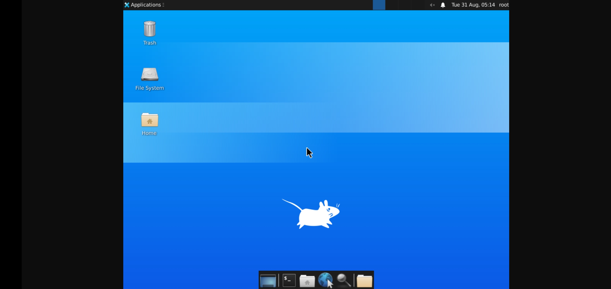The height and width of the screenshot is (289, 611).
Task: Open the Terminal emulator from the dock
Action: coord(289,280)
